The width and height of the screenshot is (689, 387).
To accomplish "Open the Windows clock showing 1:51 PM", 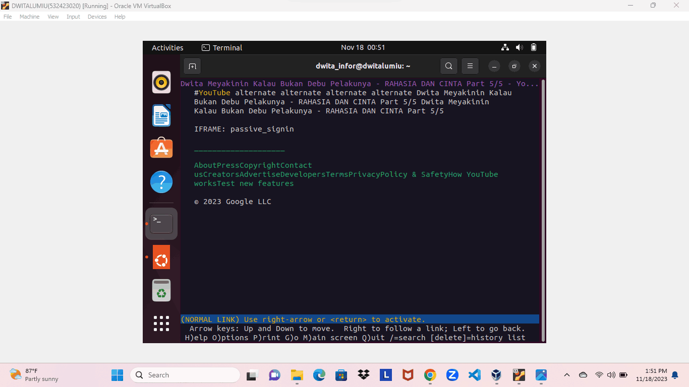I will (x=651, y=375).
